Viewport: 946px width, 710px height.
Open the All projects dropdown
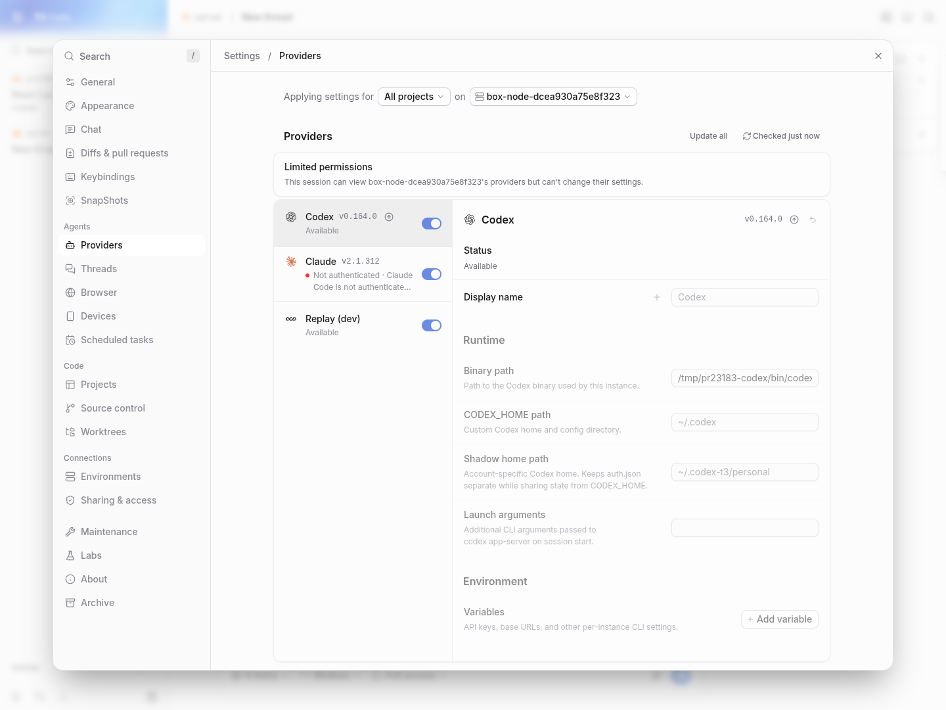pos(414,97)
